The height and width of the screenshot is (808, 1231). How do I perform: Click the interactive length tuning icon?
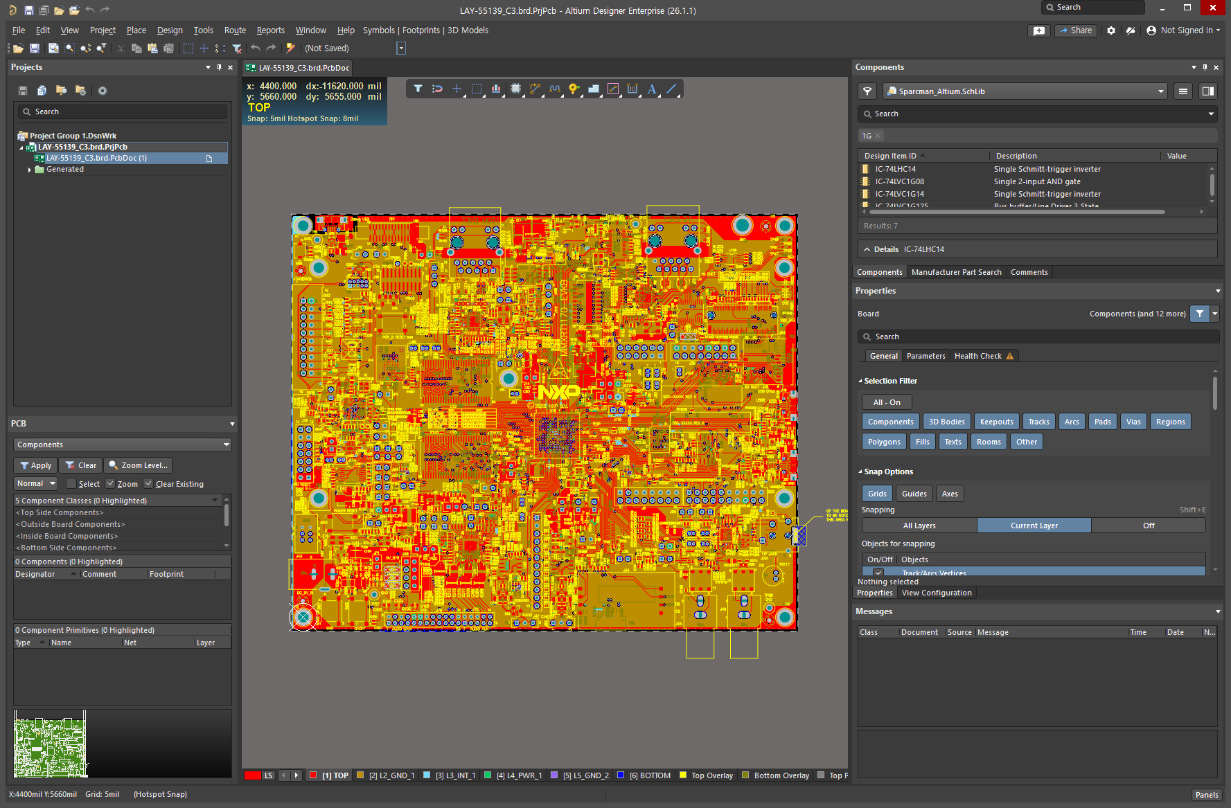coord(554,89)
